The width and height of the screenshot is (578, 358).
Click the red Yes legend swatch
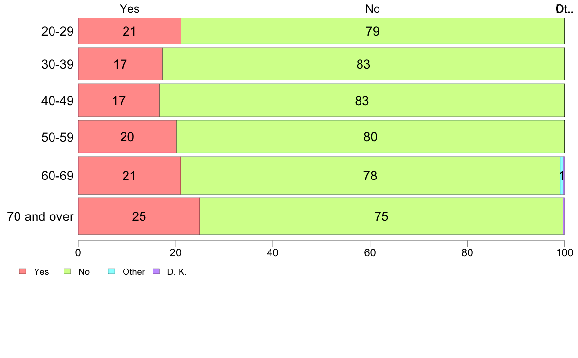(x=23, y=271)
